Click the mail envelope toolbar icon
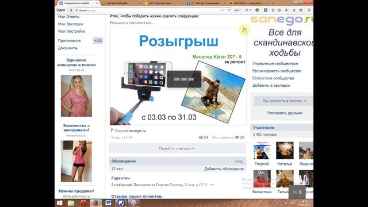Viewport: 368px width, 207px height. pos(236,10)
